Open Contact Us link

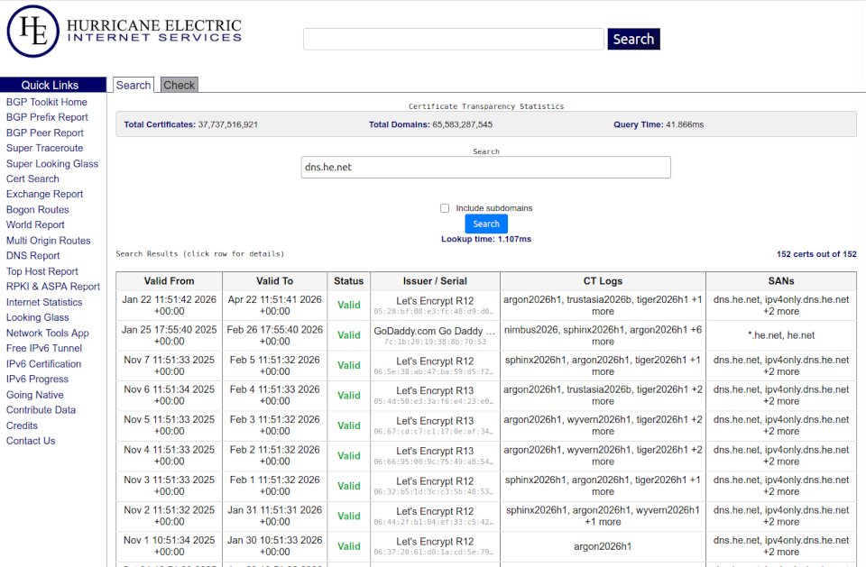[x=31, y=441]
